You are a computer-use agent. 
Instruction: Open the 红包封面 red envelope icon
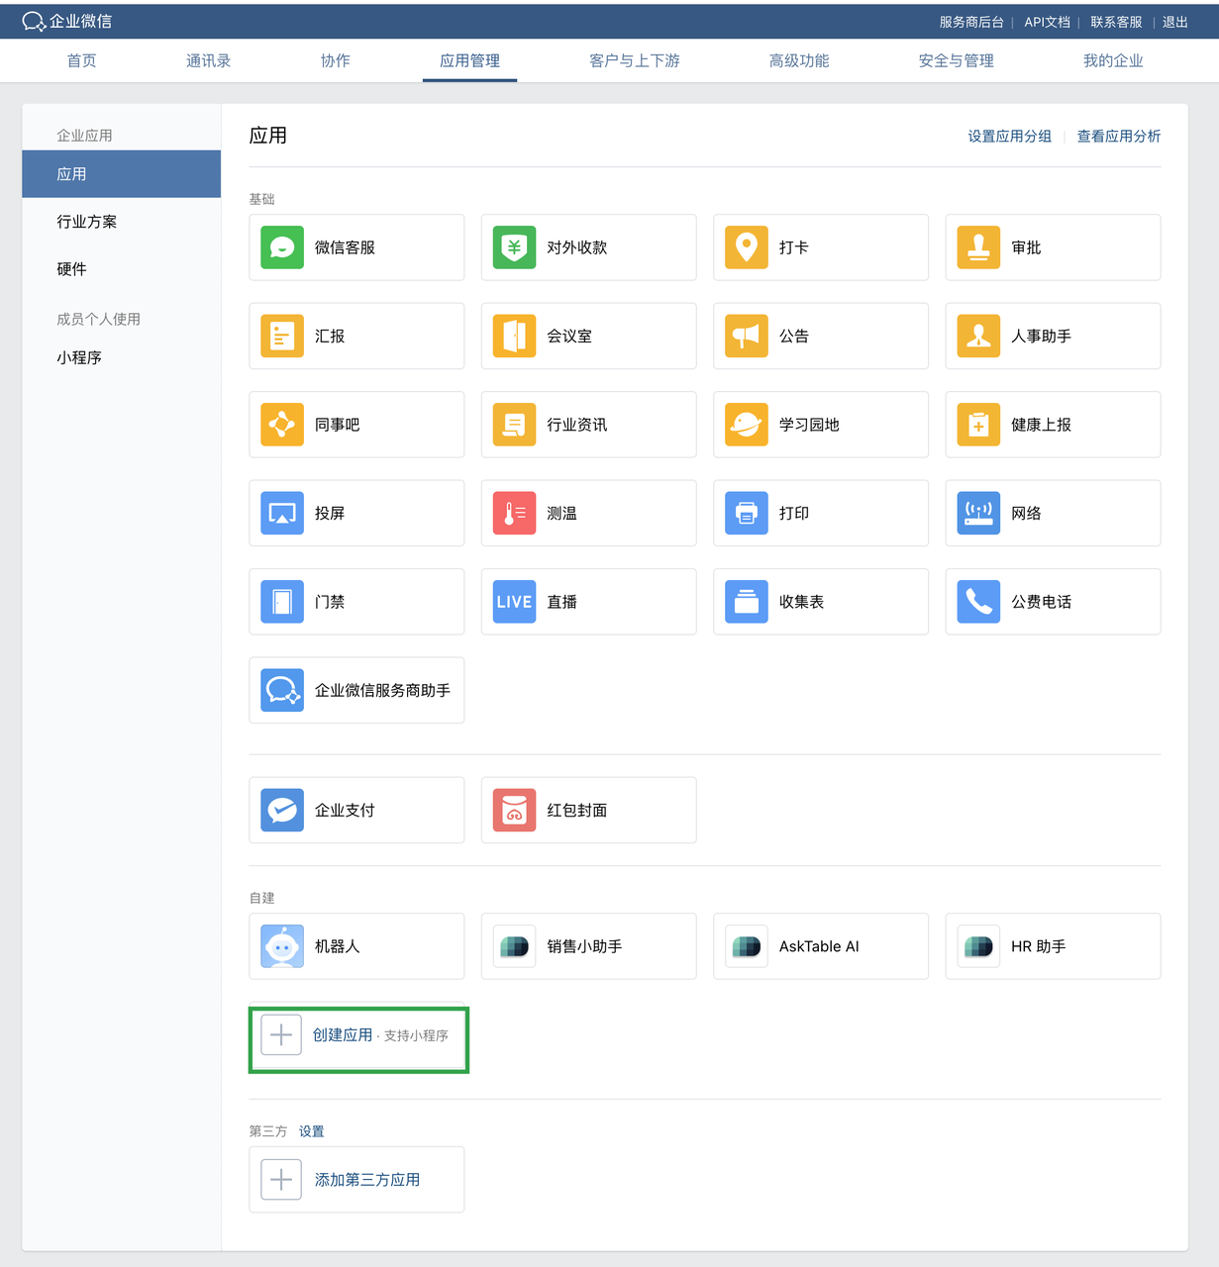tap(514, 810)
